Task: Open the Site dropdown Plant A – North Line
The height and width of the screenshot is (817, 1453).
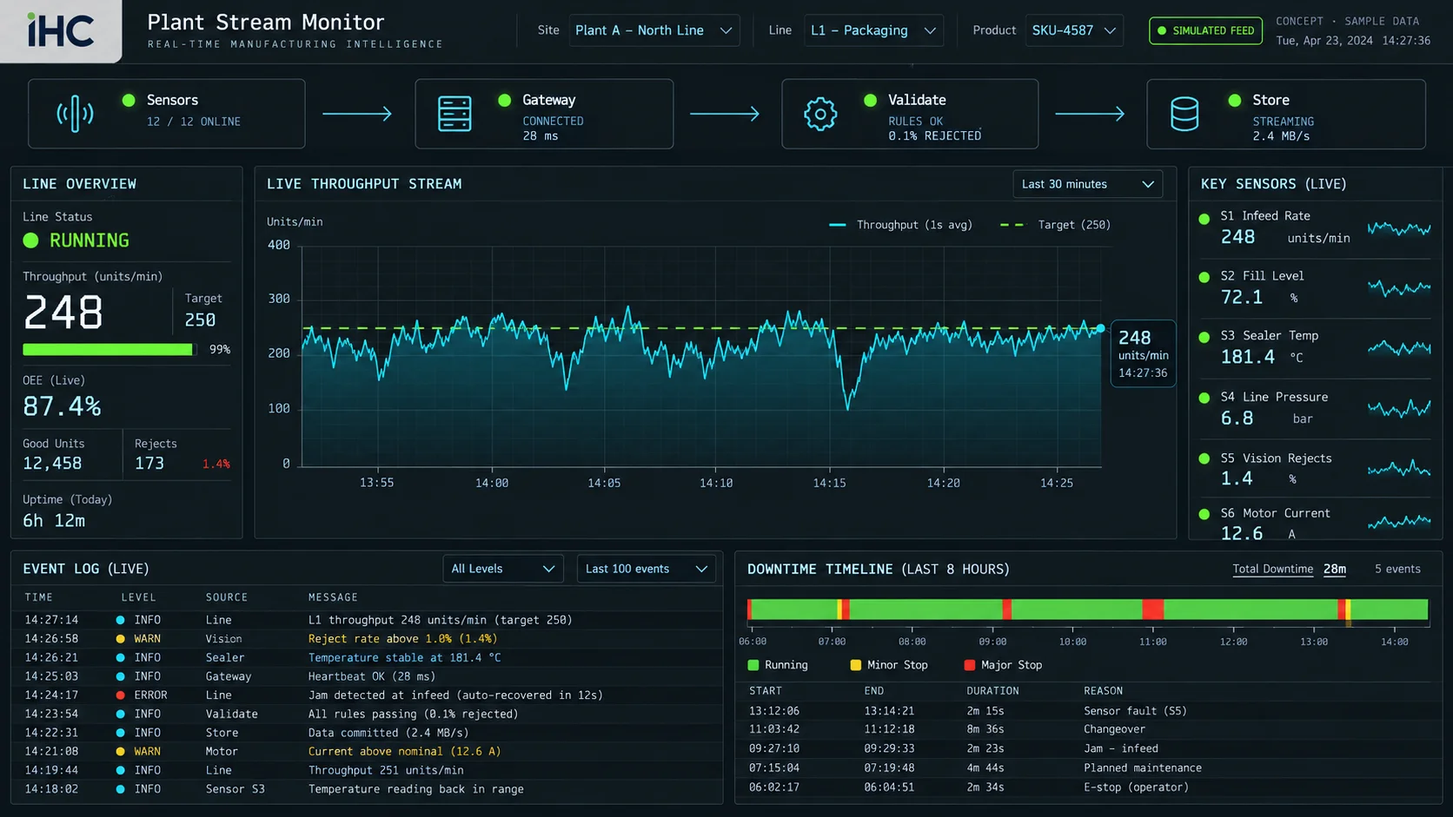Action: pos(654,30)
